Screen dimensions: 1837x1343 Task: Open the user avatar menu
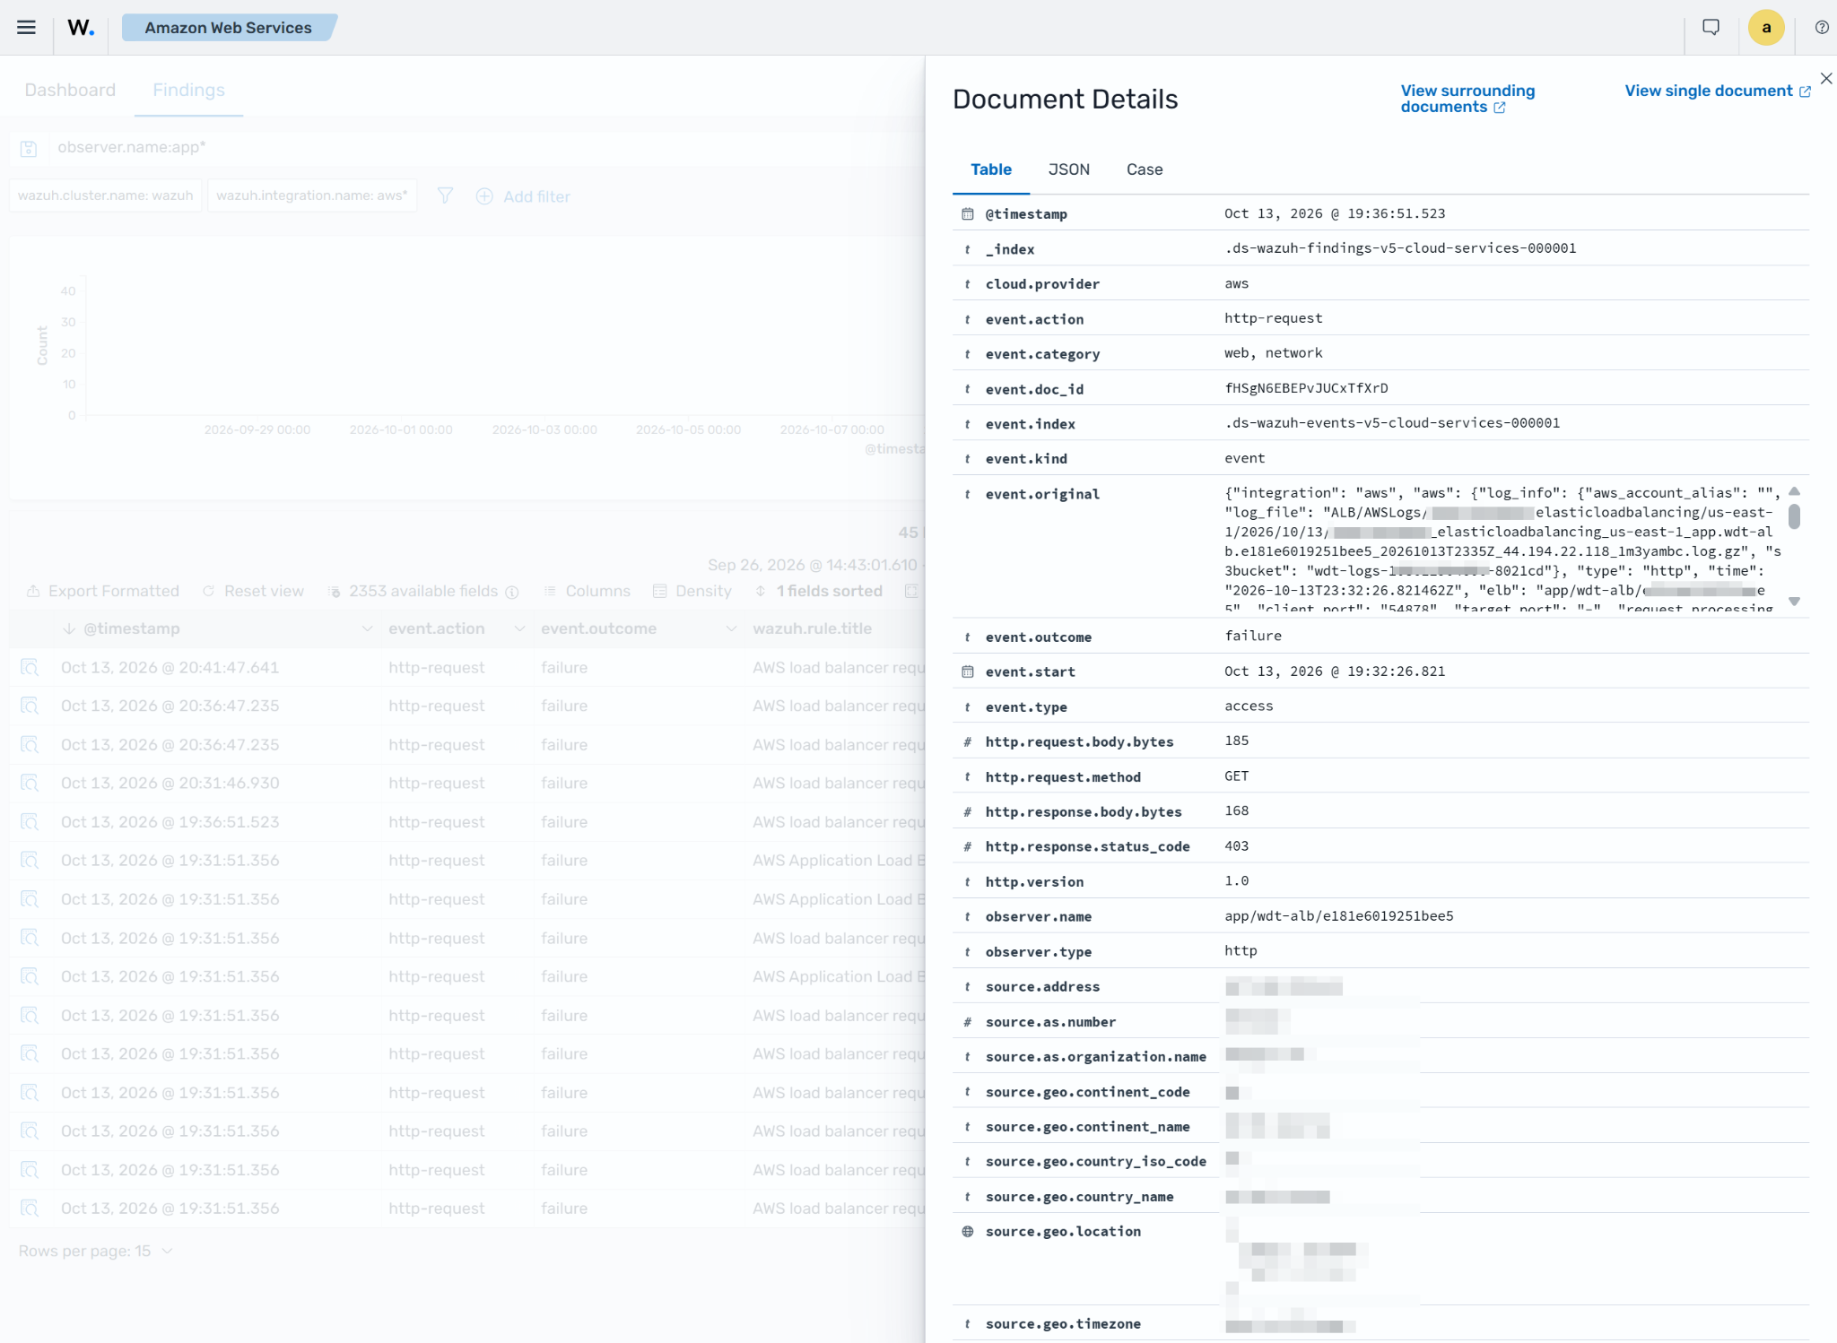pyautogui.click(x=1766, y=27)
